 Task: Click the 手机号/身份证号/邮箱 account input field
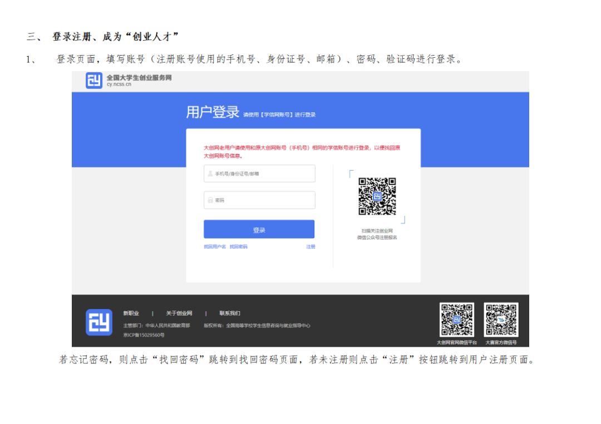click(259, 174)
